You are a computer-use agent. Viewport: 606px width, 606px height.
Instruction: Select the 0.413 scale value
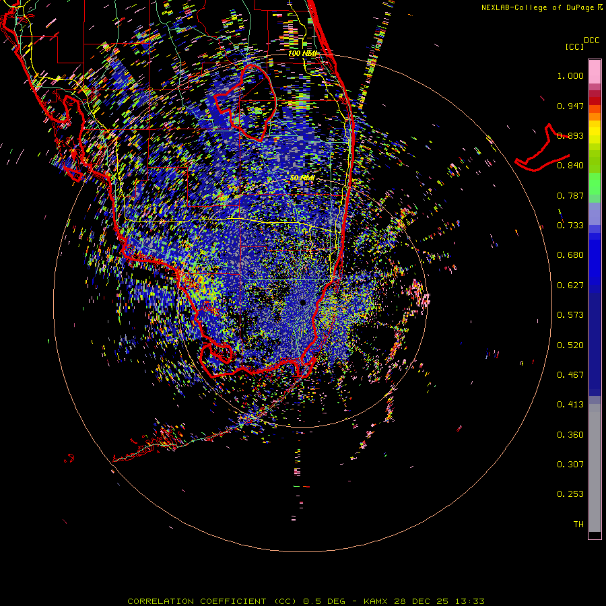click(x=570, y=405)
